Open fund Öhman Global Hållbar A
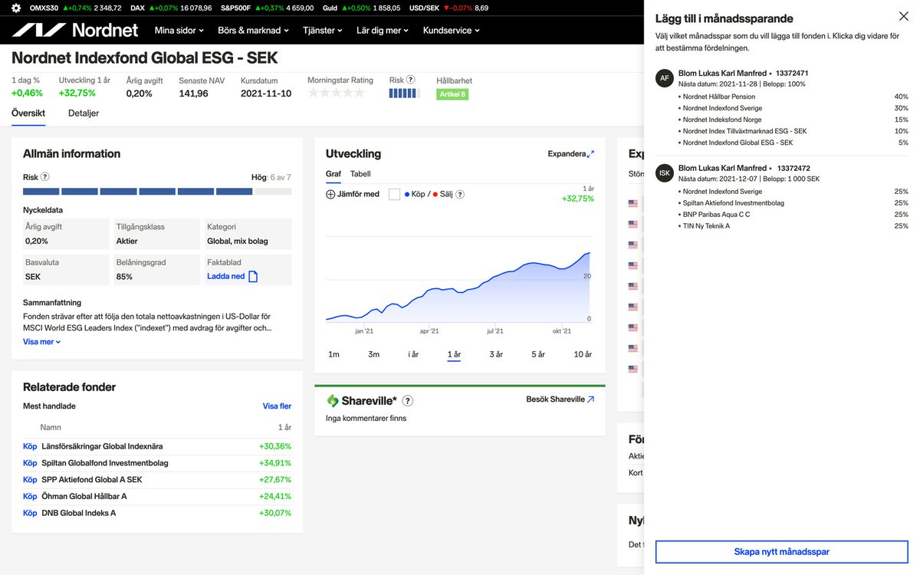This screenshot has width=920, height=575. pos(84,496)
